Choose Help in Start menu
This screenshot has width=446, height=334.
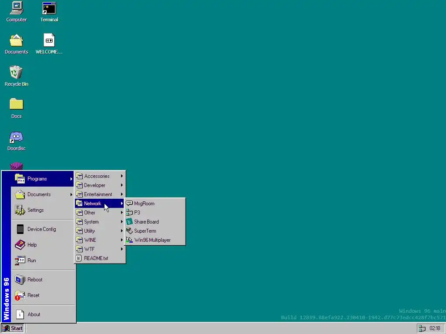pos(43,245)
